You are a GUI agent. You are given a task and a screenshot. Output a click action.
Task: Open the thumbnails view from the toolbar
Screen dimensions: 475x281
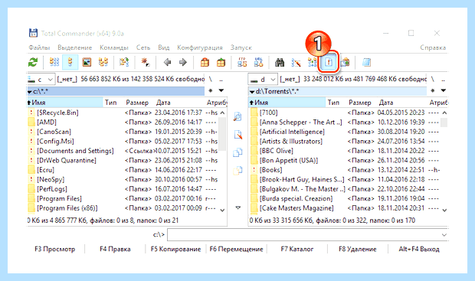pos(87,62)
